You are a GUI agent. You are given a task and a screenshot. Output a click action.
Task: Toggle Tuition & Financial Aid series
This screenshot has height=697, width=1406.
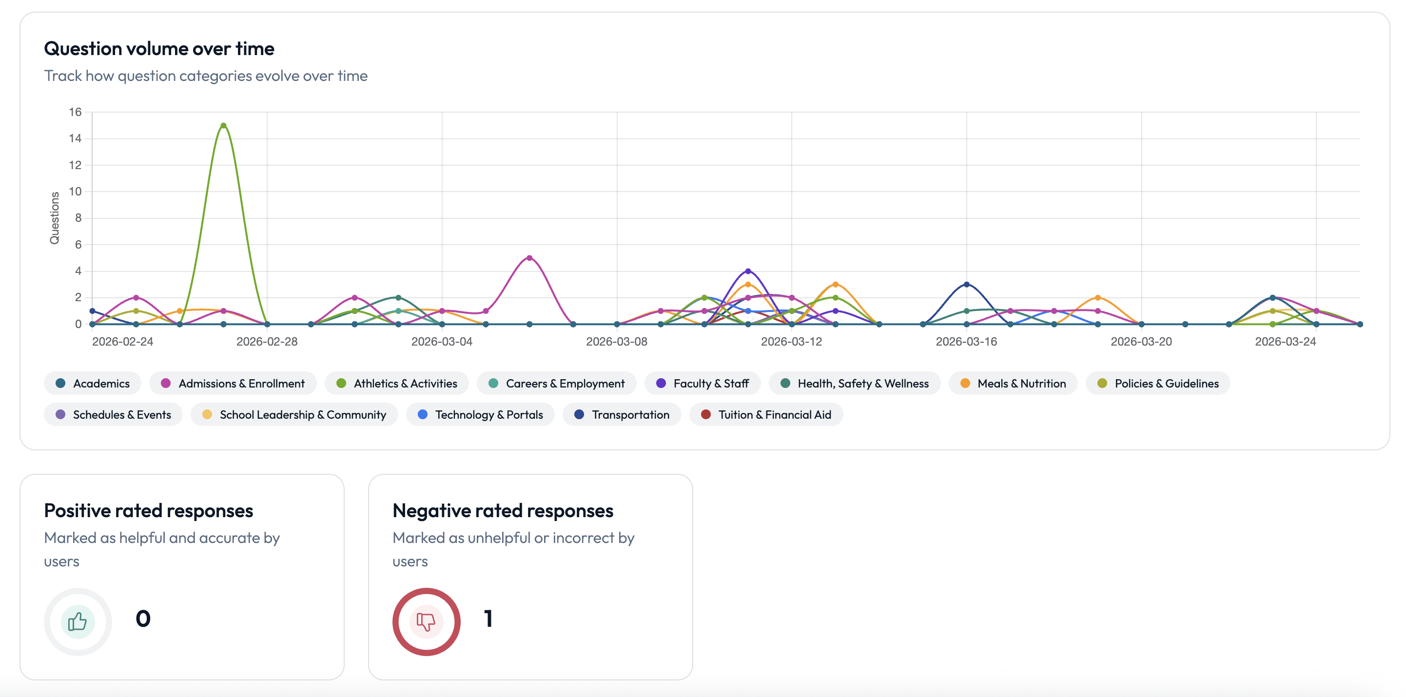[x=766, y=414]
